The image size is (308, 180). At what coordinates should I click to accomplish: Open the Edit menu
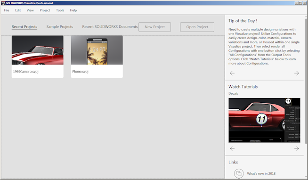(18, 10)
